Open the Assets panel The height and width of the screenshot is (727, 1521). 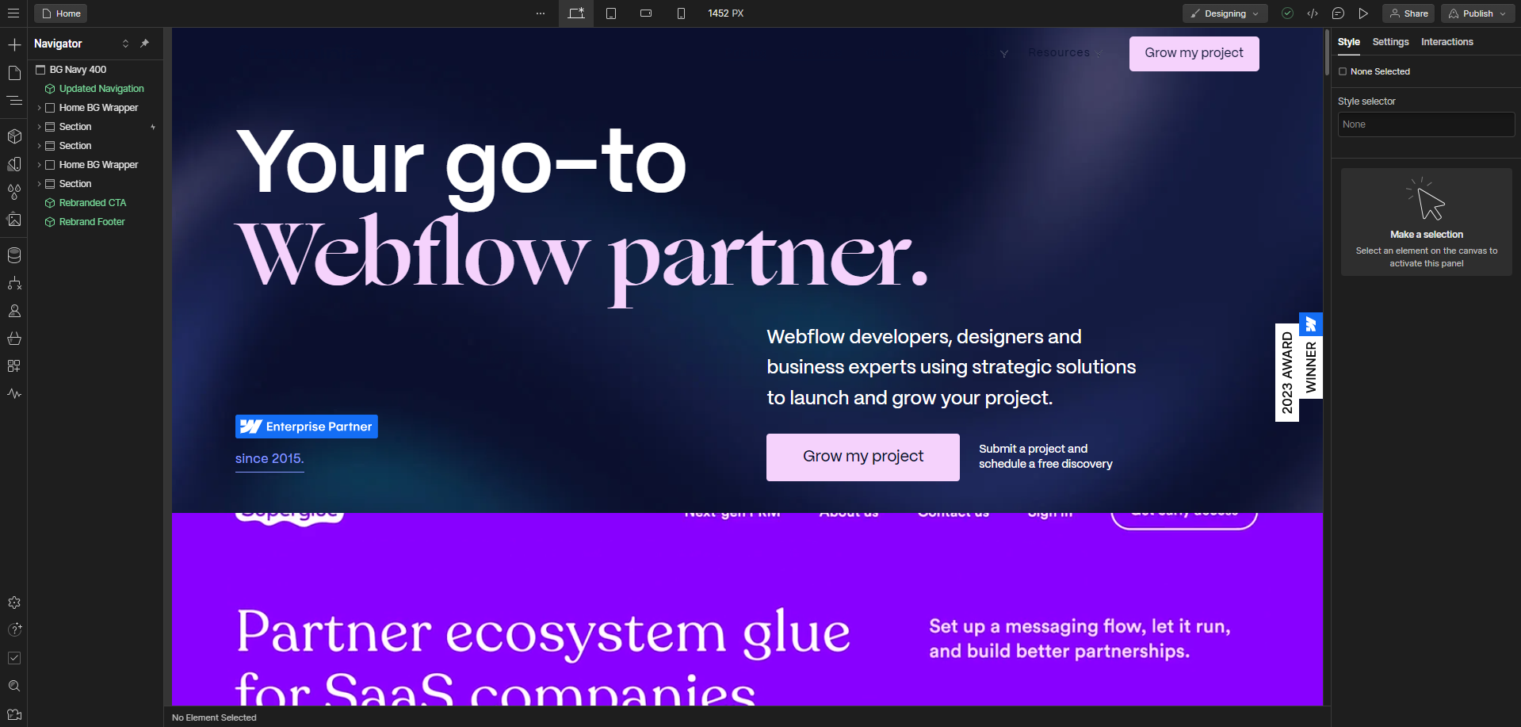coord(14,220)
